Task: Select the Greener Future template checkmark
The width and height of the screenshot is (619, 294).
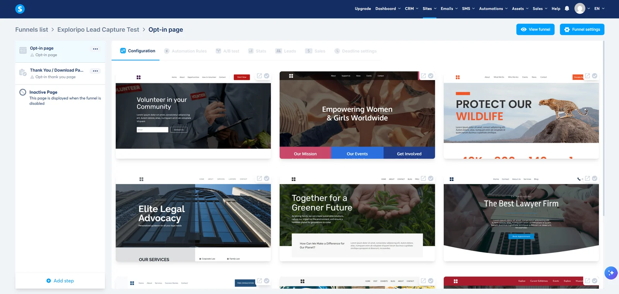Action: (431, 178)
